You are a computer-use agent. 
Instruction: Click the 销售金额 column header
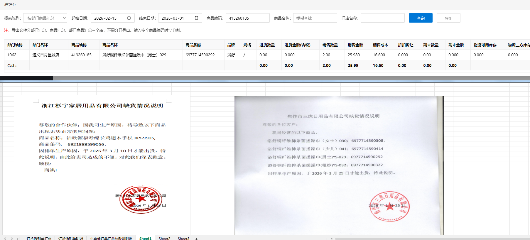(355, 45)
